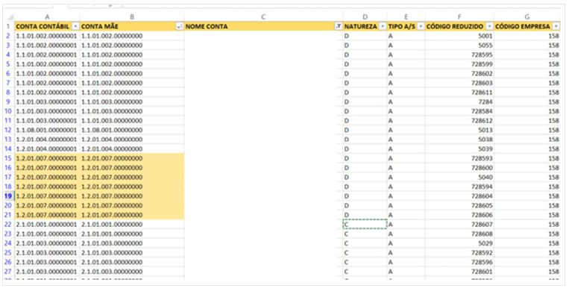
Task: Open TIPO A/S filter dropdown
Action: click(421, 27)
